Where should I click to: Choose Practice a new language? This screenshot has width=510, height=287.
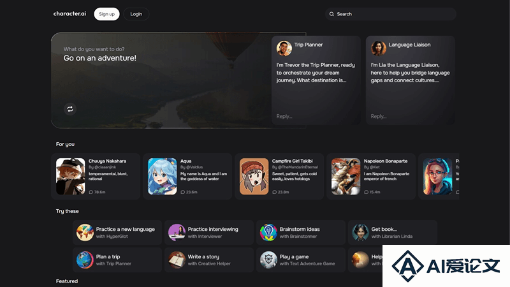coord(117,232)
